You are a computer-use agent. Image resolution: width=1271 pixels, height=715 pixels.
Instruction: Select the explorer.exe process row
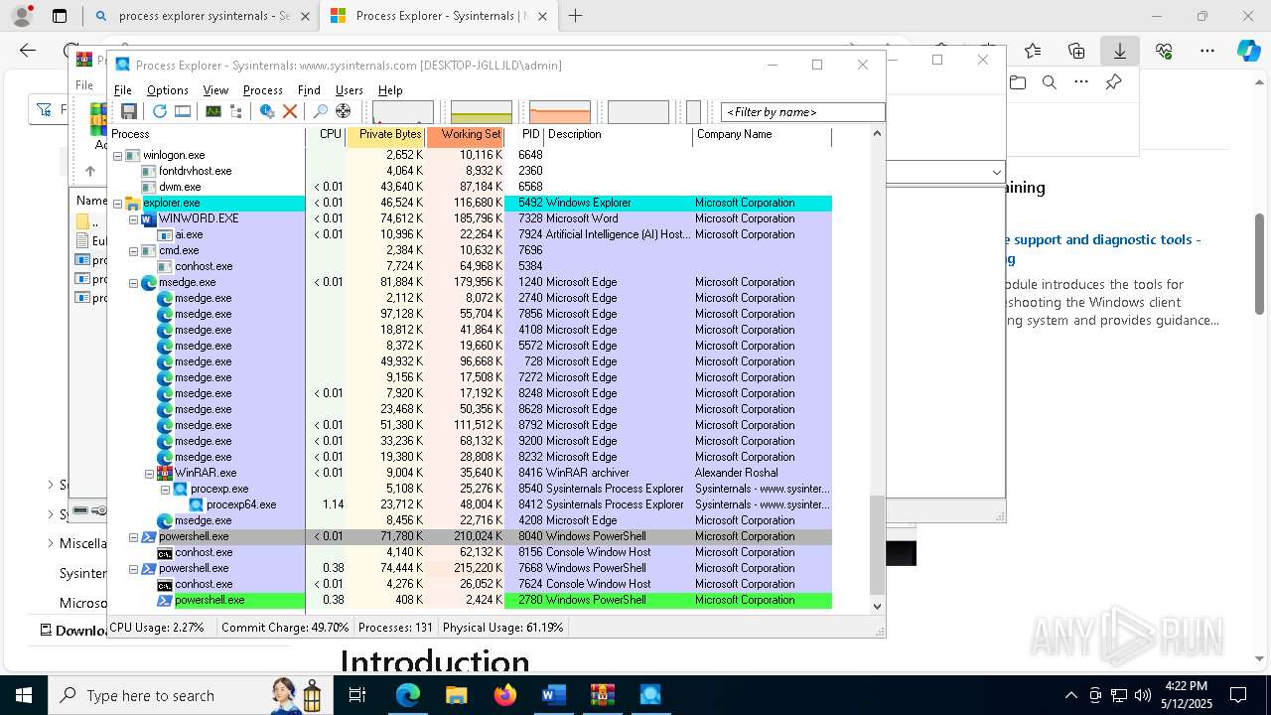pos(470,203)
